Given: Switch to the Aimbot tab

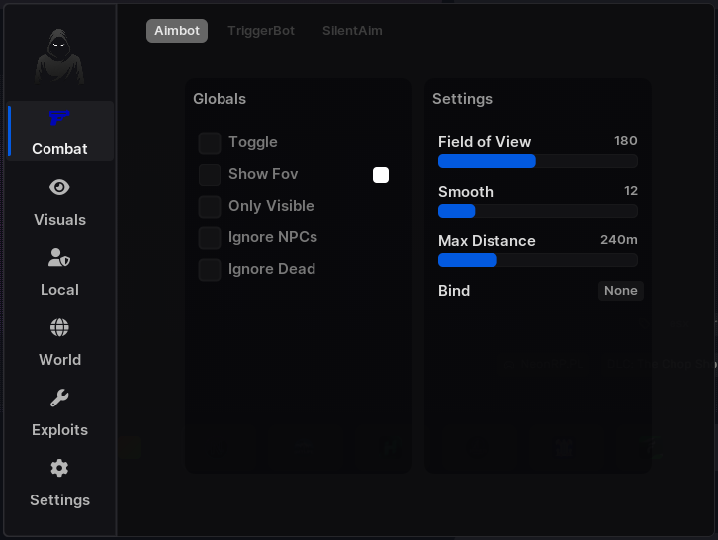Looking at the screenshot, I should point(177,31).
